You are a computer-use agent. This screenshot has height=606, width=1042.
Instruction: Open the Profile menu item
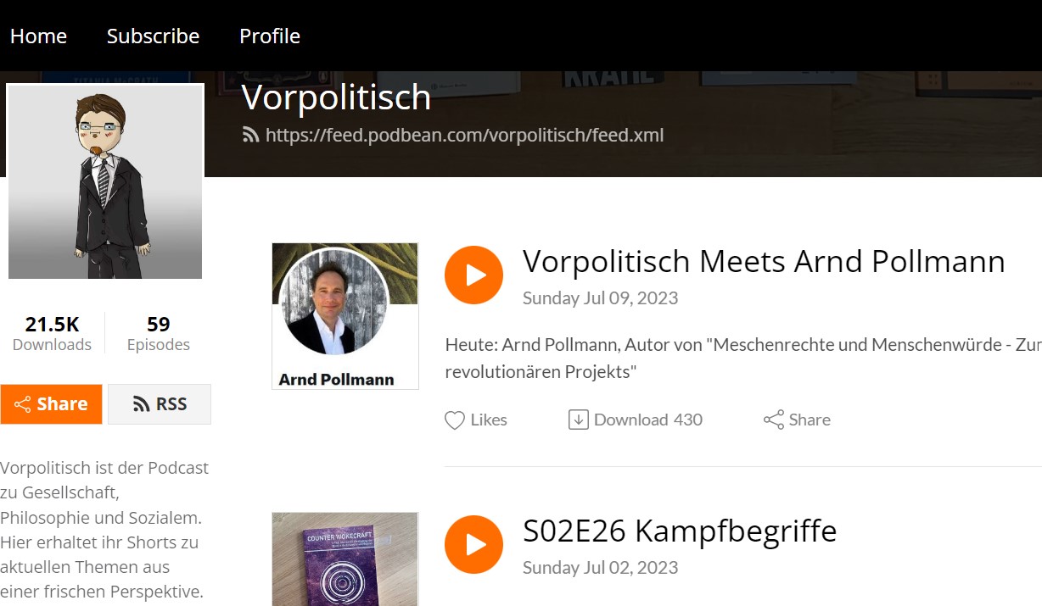[x=270, y=36]
